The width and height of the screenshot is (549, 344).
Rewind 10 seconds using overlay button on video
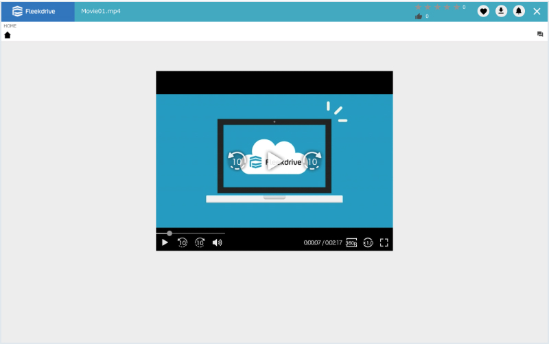[x=237, y=161]
